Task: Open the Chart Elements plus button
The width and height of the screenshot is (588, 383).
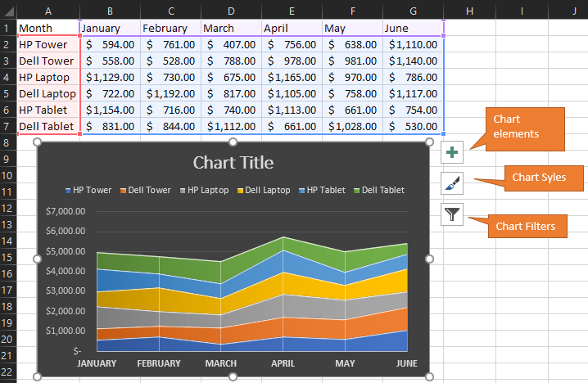Action: [x=452, y=152]
